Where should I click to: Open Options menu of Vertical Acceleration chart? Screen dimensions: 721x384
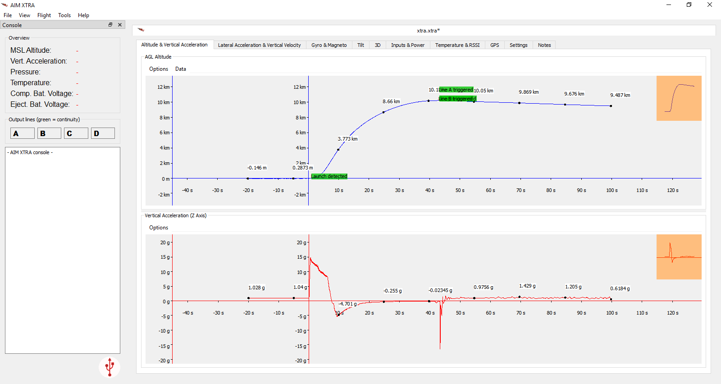coord(159,228)
